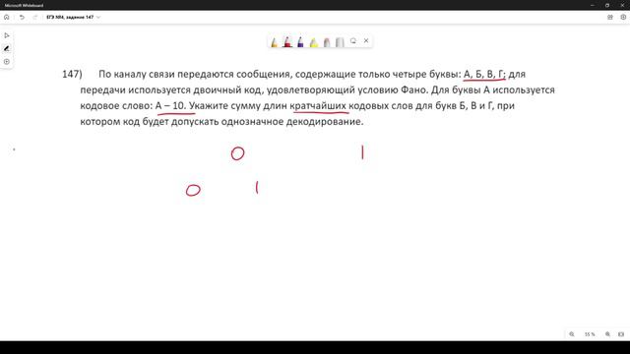
Task: Click the underlined word 'кратчайших'
Action: click(318, 106)
